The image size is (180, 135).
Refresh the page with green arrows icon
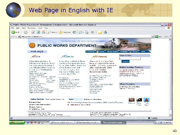coord(38,32)
